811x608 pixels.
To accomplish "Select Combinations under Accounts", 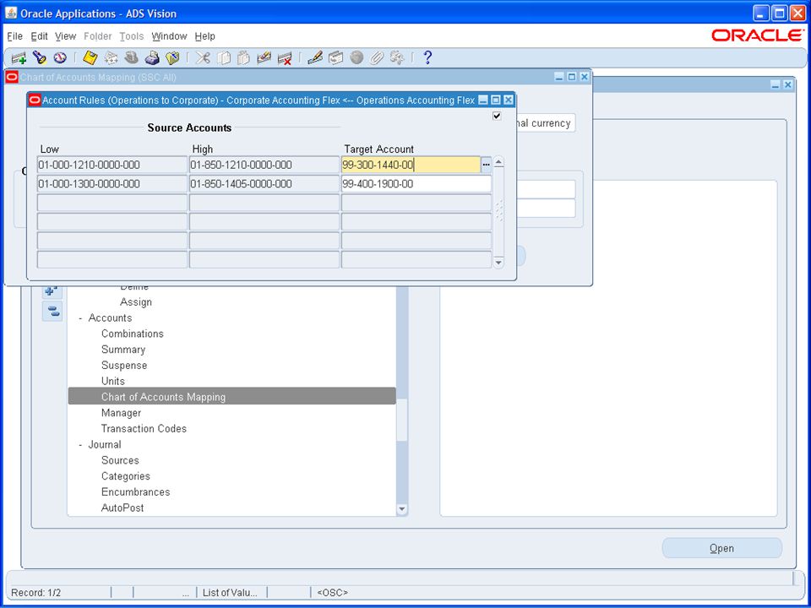I will pyautogui.click(x=133, y=334).
